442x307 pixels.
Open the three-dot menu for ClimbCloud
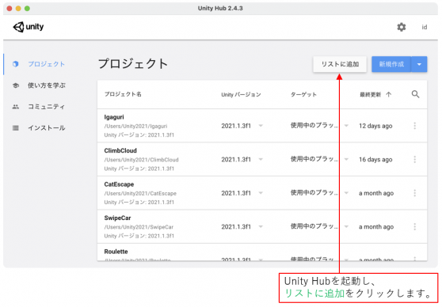414,159
